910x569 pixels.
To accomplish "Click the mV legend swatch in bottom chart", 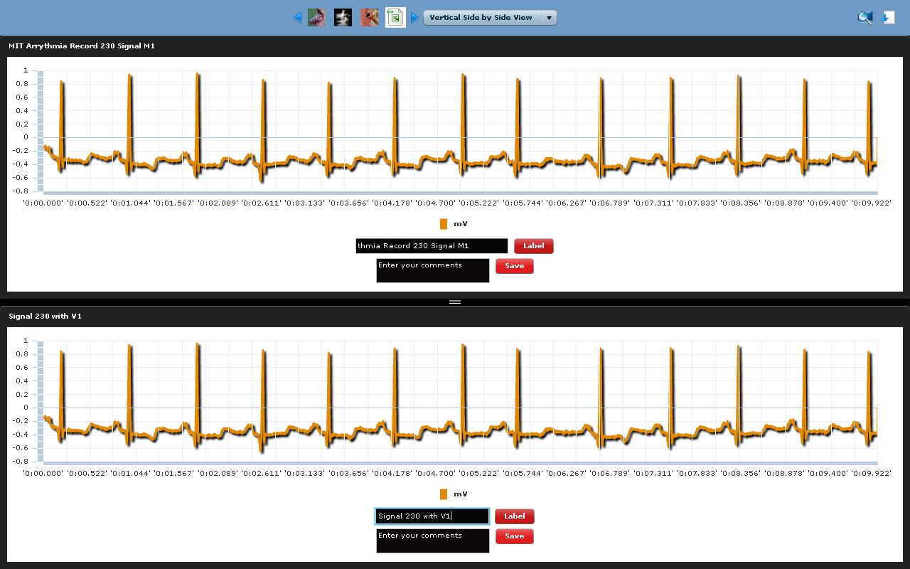I will click(444, 494).
